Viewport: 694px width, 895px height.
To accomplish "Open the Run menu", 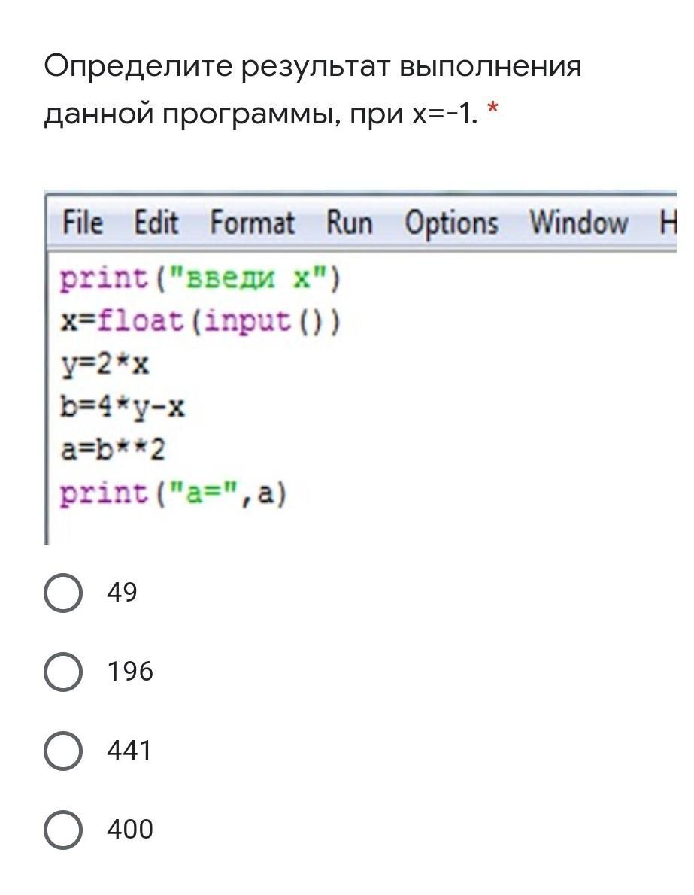I will 349,223.
